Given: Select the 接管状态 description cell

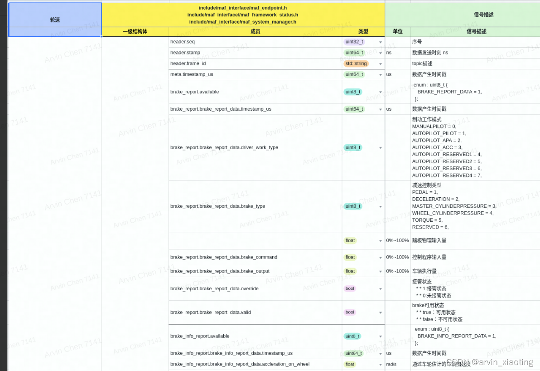Looking at the screenshot, I should (x=475, y=288).
